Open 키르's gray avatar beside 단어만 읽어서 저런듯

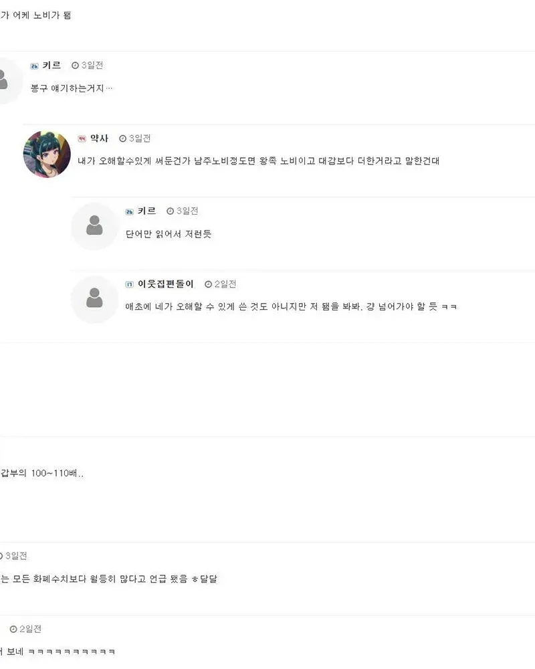click(x=94, y=226)
